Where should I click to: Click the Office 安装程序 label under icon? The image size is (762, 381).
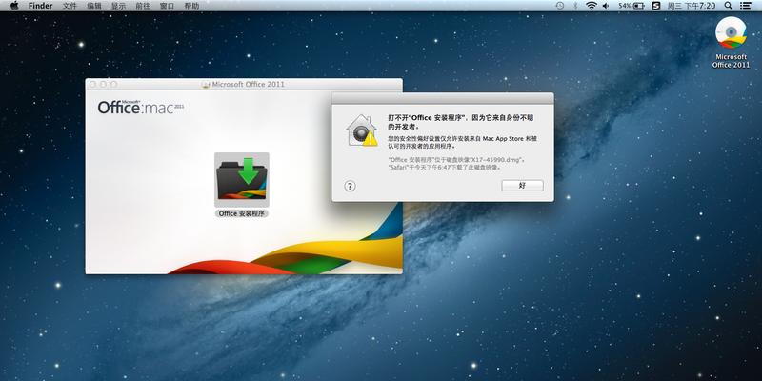pos(242,213)
